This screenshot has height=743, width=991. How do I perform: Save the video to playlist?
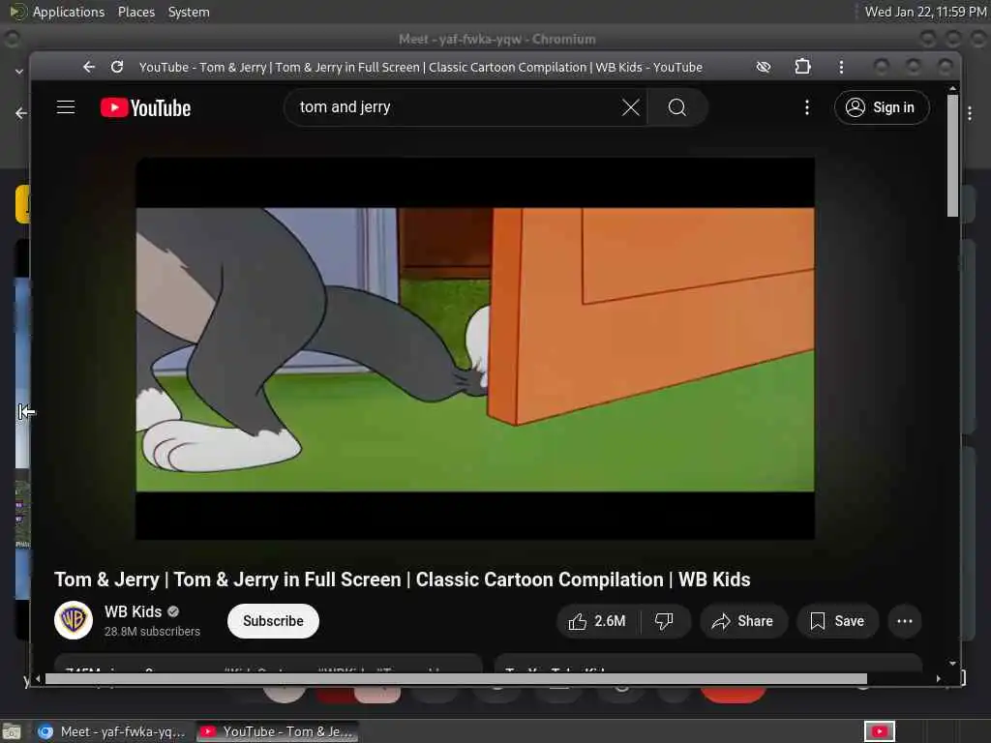pos(837,621)
